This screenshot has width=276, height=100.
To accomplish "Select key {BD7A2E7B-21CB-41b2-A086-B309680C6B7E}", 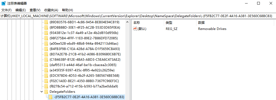I will (85, 54).
